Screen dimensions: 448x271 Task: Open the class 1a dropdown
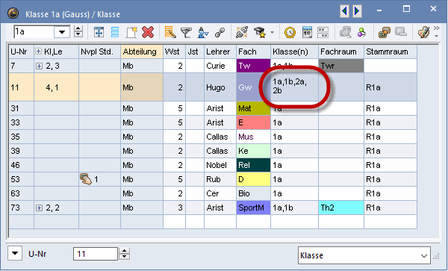(62, 32)
